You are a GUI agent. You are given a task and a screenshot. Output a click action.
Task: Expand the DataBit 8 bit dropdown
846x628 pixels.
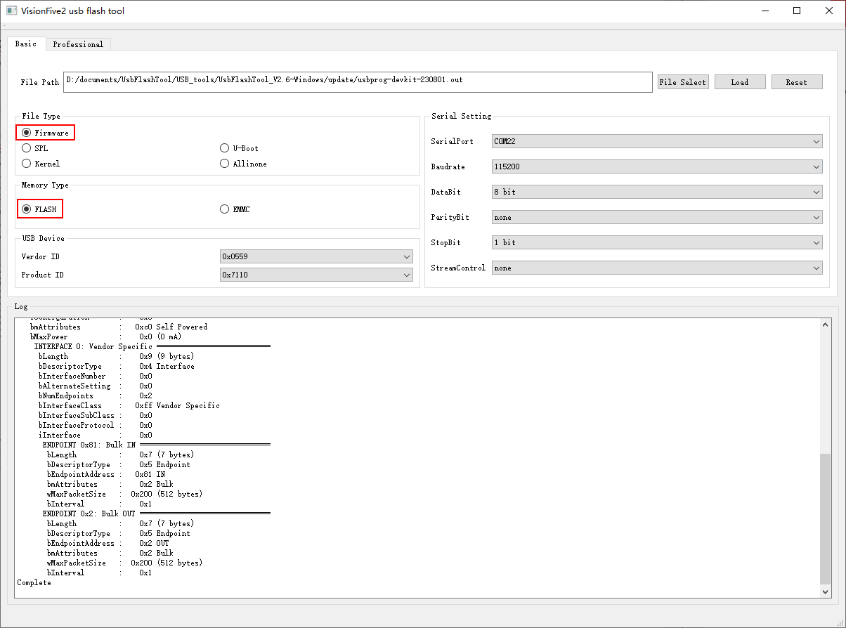(657, 192)
